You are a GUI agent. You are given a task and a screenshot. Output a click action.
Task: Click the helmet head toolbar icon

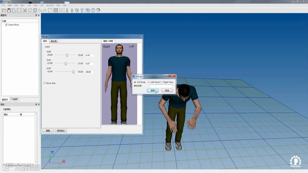pos(93,10)
